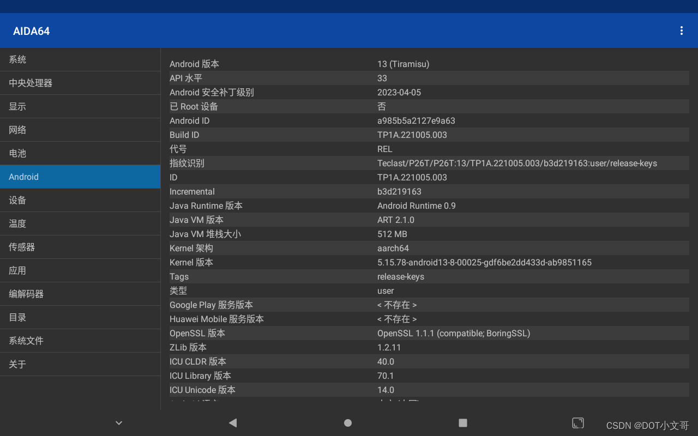Select the Java VM 堆栈大小 row label

point(205,234)
